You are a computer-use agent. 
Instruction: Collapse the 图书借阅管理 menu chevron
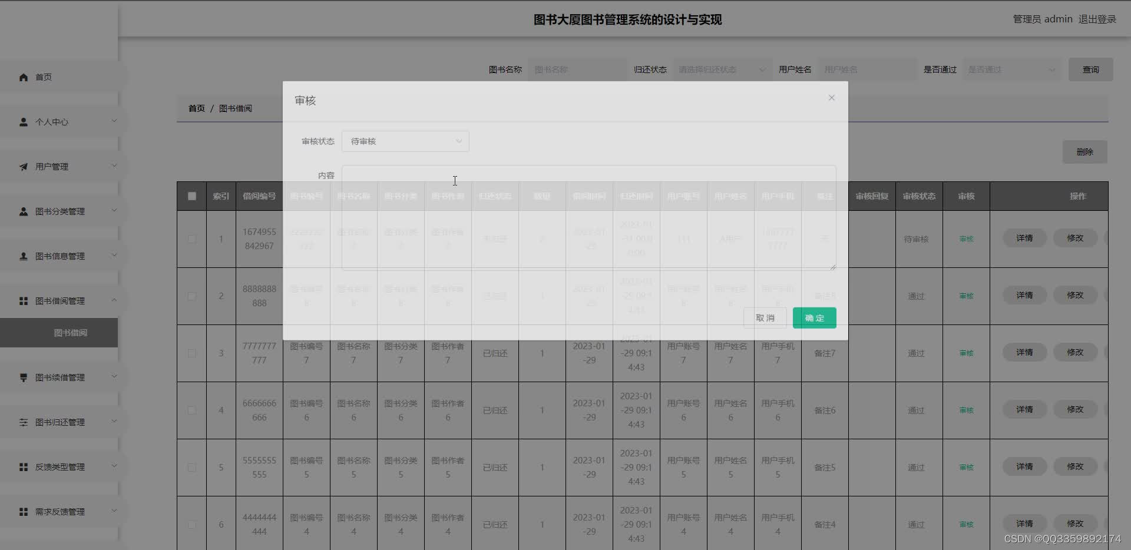[114, 300]
